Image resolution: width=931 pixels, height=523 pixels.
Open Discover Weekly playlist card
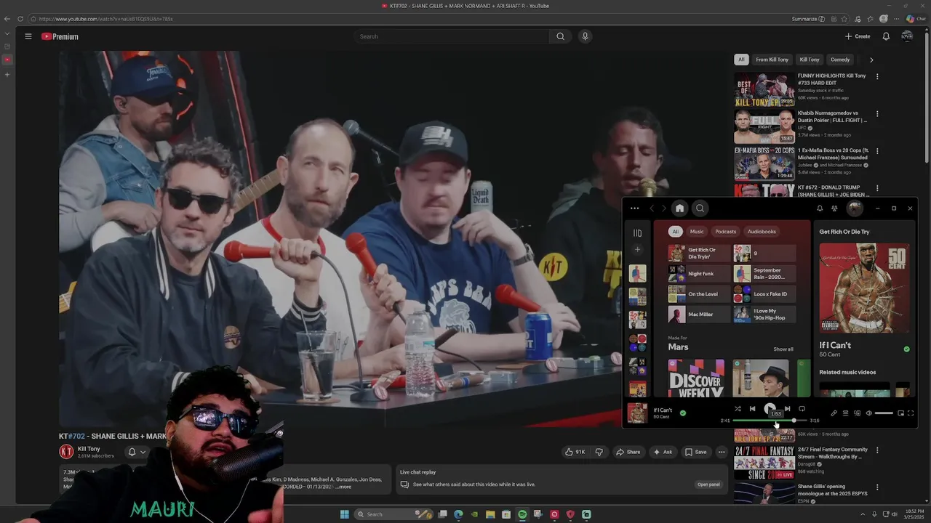tap(696, 378)
